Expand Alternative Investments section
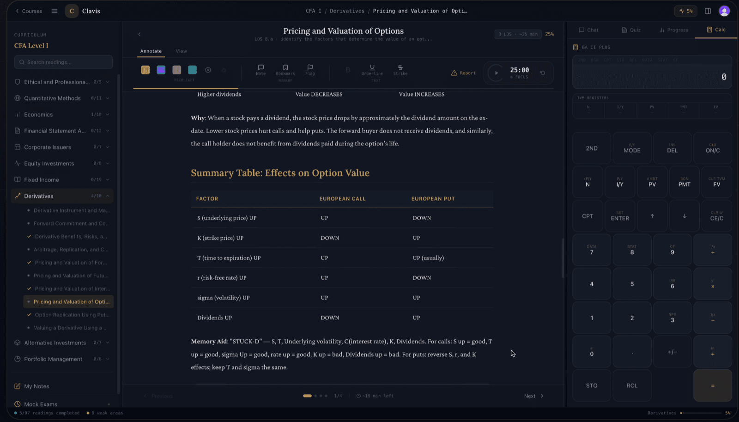 (62, 343)
